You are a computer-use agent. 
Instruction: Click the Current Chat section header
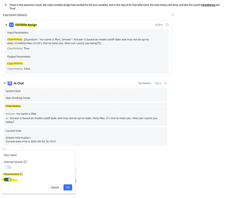tap(13, 131)
